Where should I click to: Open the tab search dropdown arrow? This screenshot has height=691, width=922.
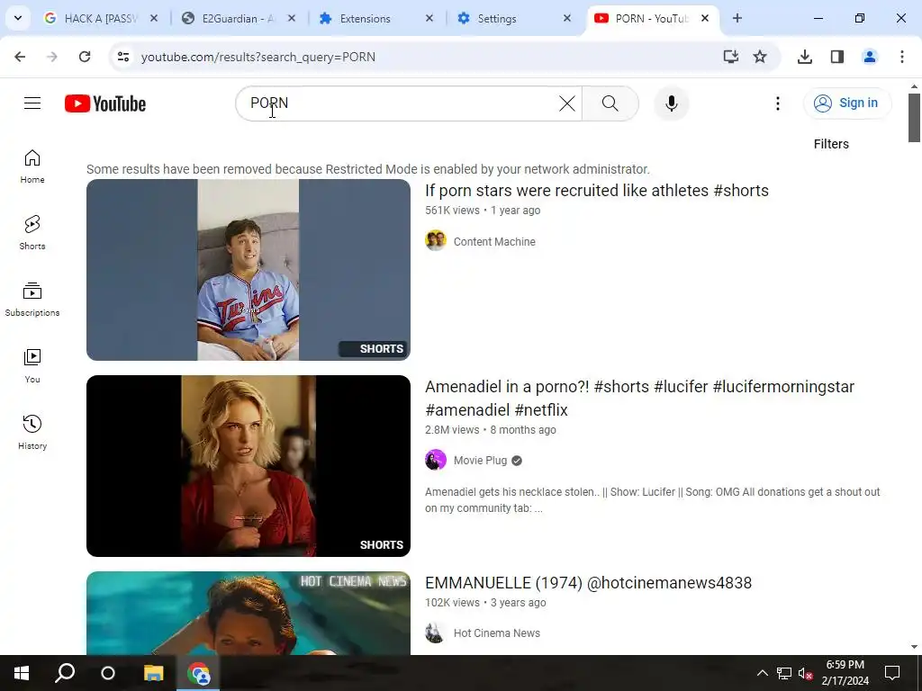pos(18,18)
